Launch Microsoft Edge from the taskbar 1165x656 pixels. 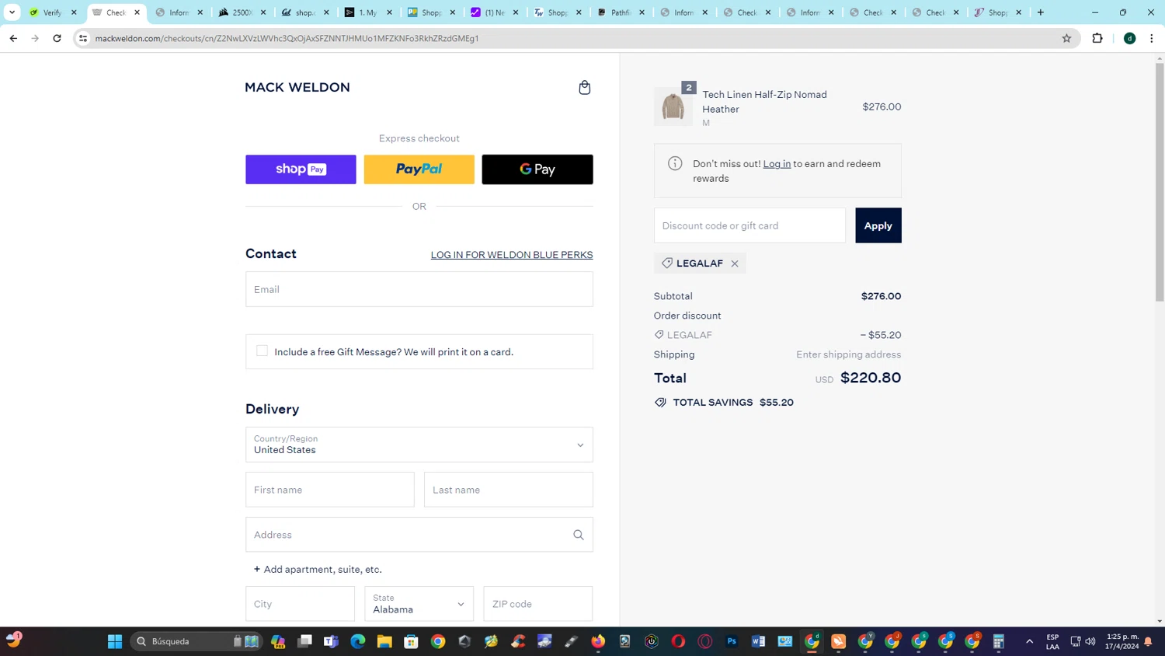358,641
